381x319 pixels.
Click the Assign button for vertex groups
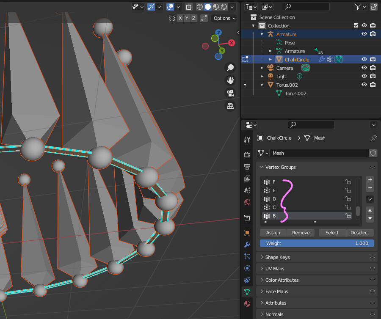(273, 232)
